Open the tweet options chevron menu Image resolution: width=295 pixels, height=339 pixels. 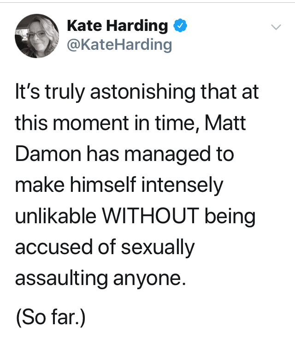point(276,27)
